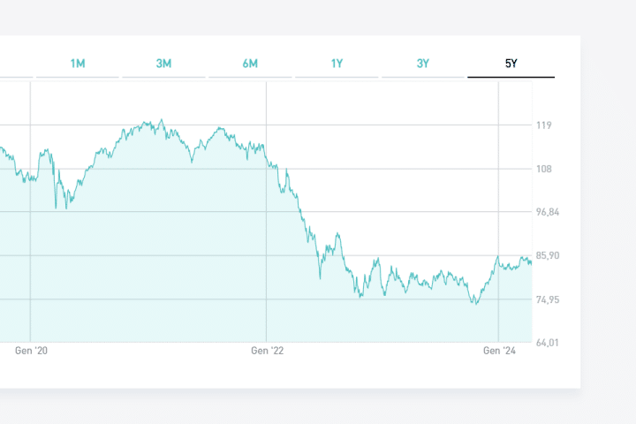The height and width of the screenshot is (424, 636).
Task: Select the 96,84 price axis label
Action: pos(548,212)
